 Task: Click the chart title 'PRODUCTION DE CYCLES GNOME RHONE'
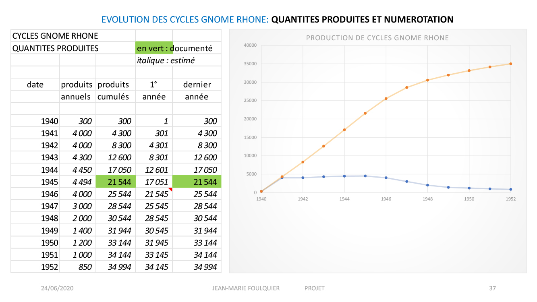click(x=377, y=38)
